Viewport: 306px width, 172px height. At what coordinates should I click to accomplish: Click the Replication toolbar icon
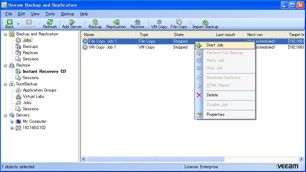[116, 22]
